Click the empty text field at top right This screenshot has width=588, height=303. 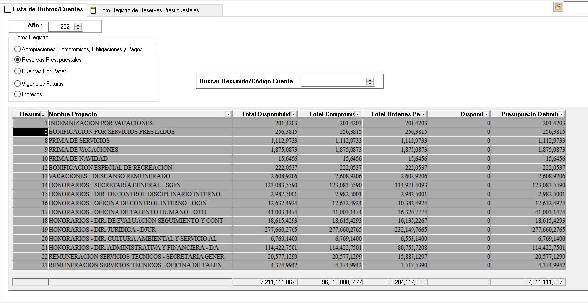point(576,7)
